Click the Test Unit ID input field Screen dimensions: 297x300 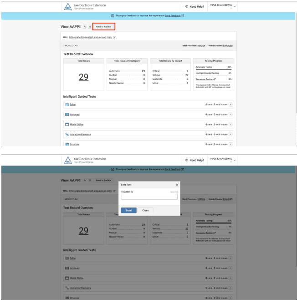[149, 197]
